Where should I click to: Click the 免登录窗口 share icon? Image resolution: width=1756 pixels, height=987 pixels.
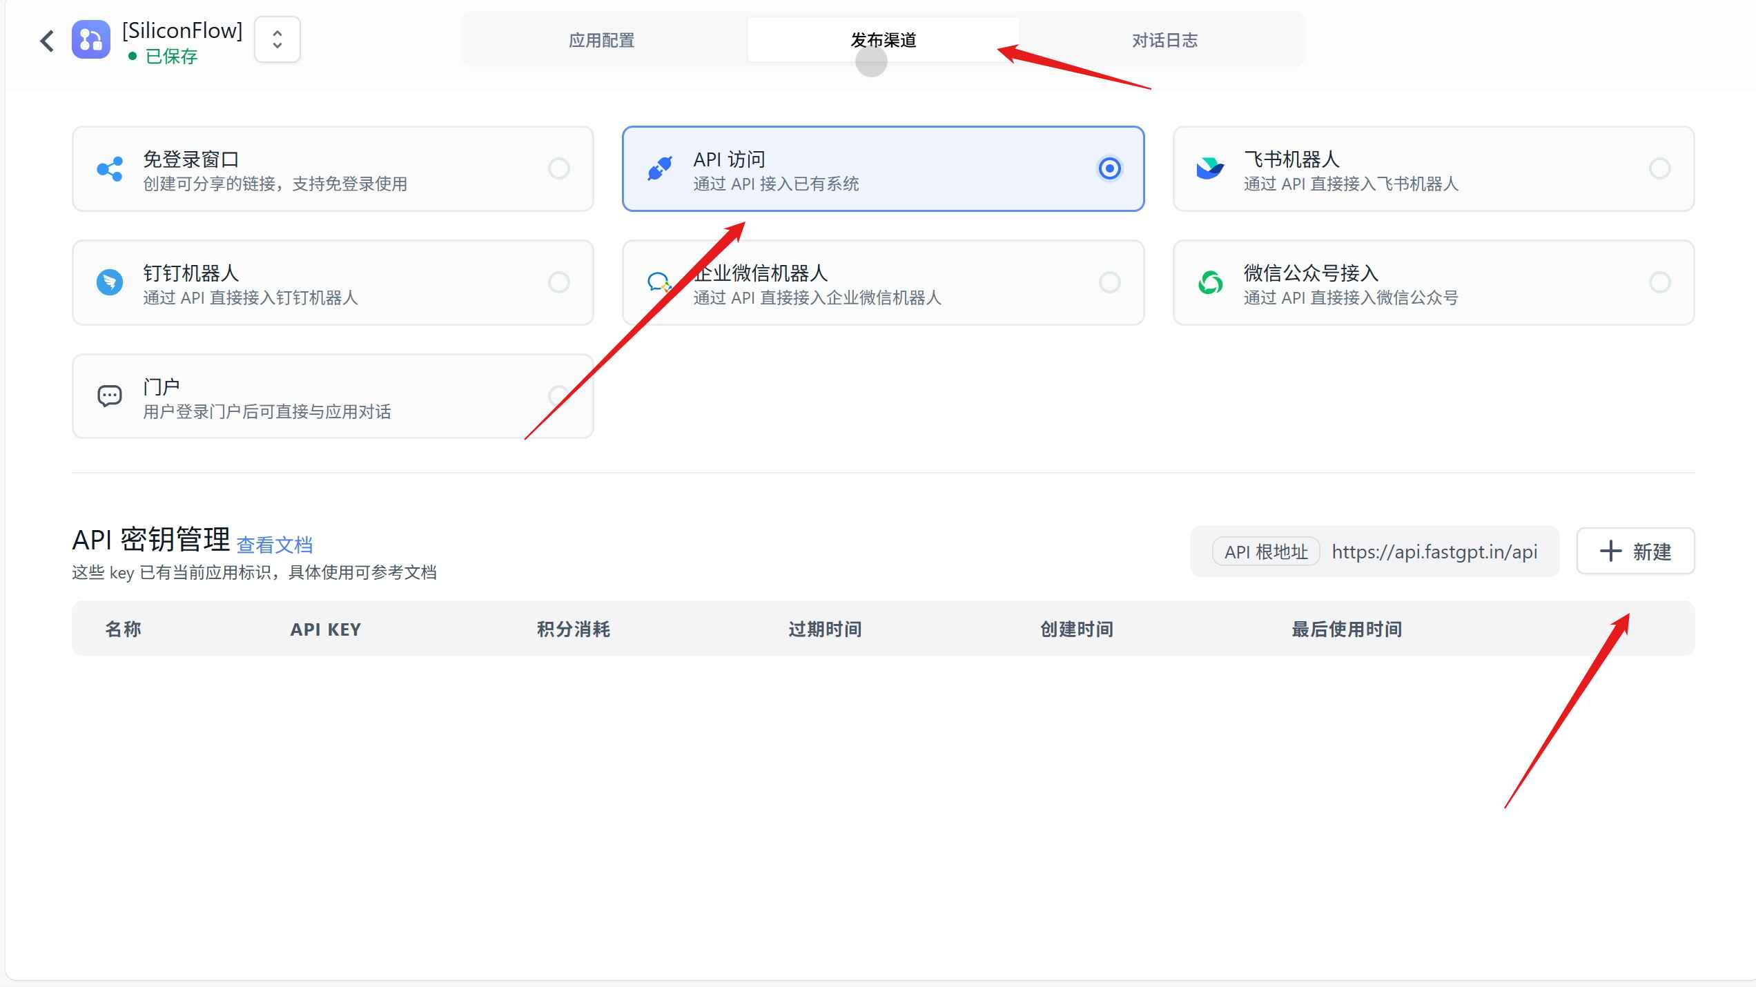pos(109,168)
